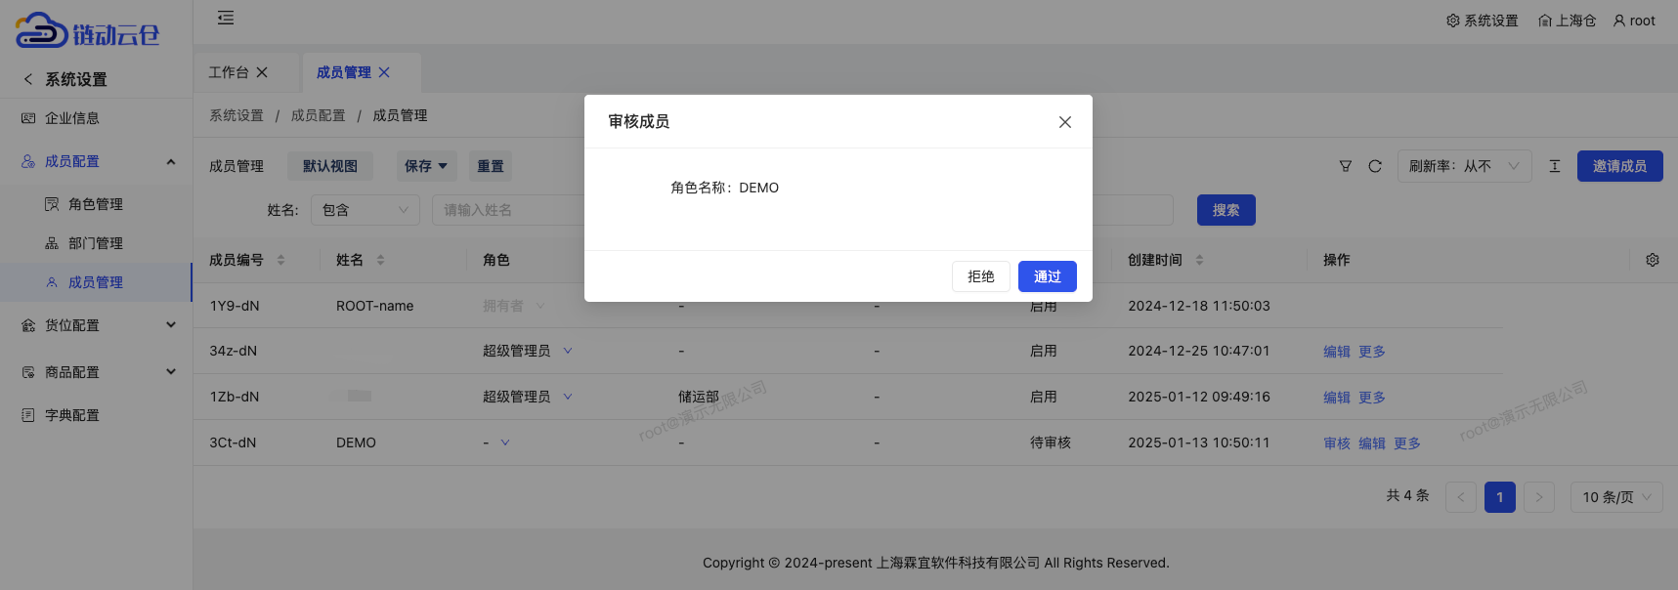
Task: Click the 1Y9-dN member ID cell
Action: point(235,306)
